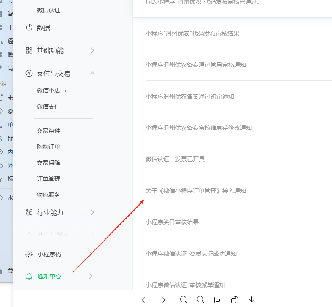Open 微信小店 submenu entry
The image size is (332, 307).
[x=49, y=90]
